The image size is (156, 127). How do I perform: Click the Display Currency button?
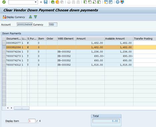[14, 17]
